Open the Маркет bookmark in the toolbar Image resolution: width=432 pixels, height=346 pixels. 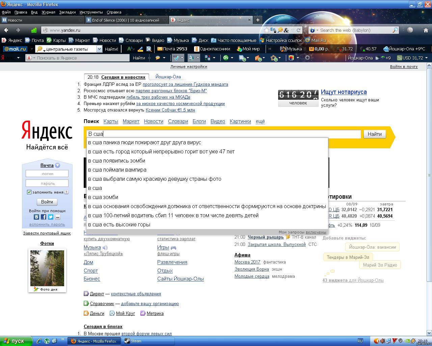click(79, 40)
